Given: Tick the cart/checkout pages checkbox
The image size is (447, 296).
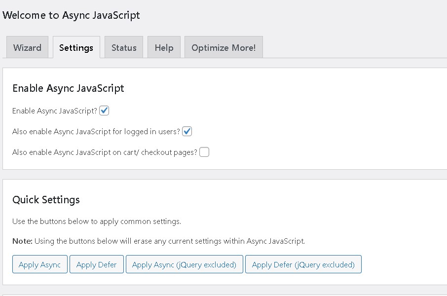Looking at the screenshot, I should click(x=204, y=152).
